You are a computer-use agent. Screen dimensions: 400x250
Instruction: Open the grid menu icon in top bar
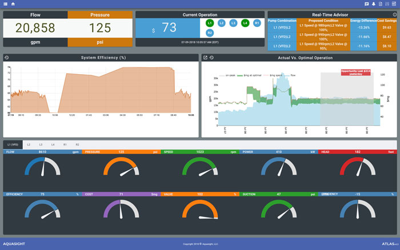pos(5,4)
